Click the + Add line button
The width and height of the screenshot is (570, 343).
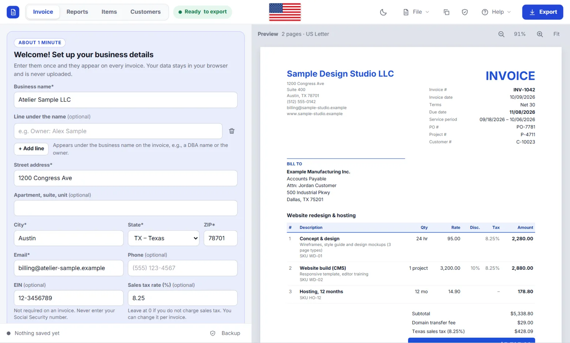[x=31, y=148]
